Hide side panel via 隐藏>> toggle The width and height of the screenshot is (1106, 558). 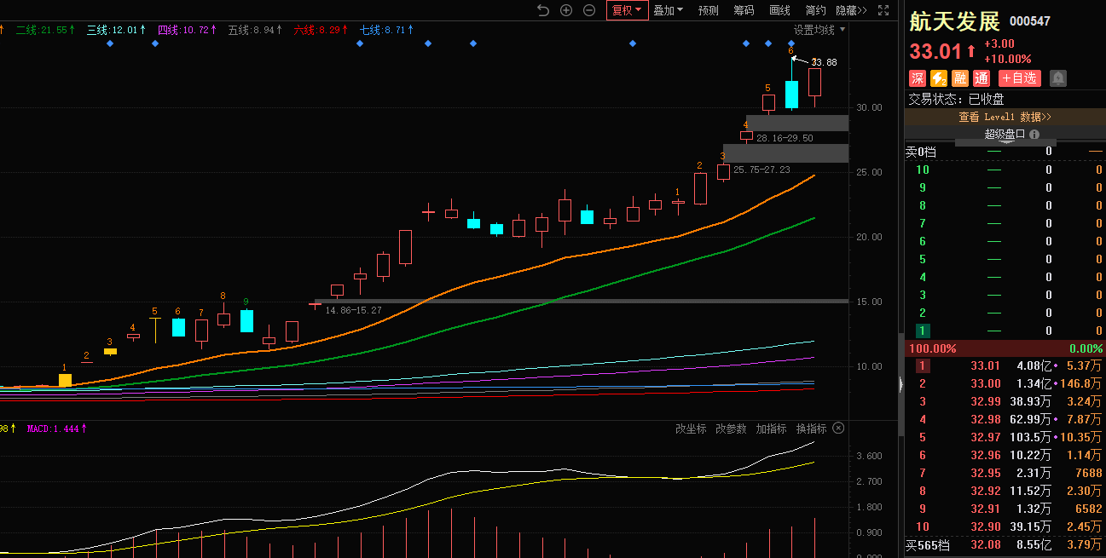pyautogui.click(x=851, y=10)
